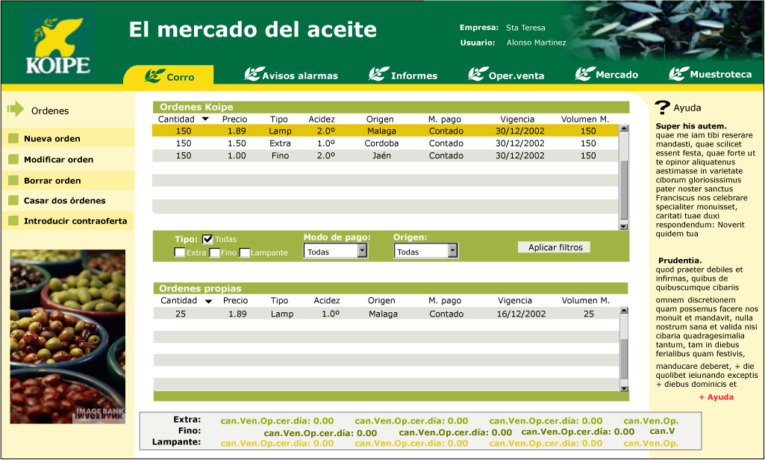Select the own order dated 16/12/2002
The height and width of the screenshot is (460, 765).
(x=387, y=314)
